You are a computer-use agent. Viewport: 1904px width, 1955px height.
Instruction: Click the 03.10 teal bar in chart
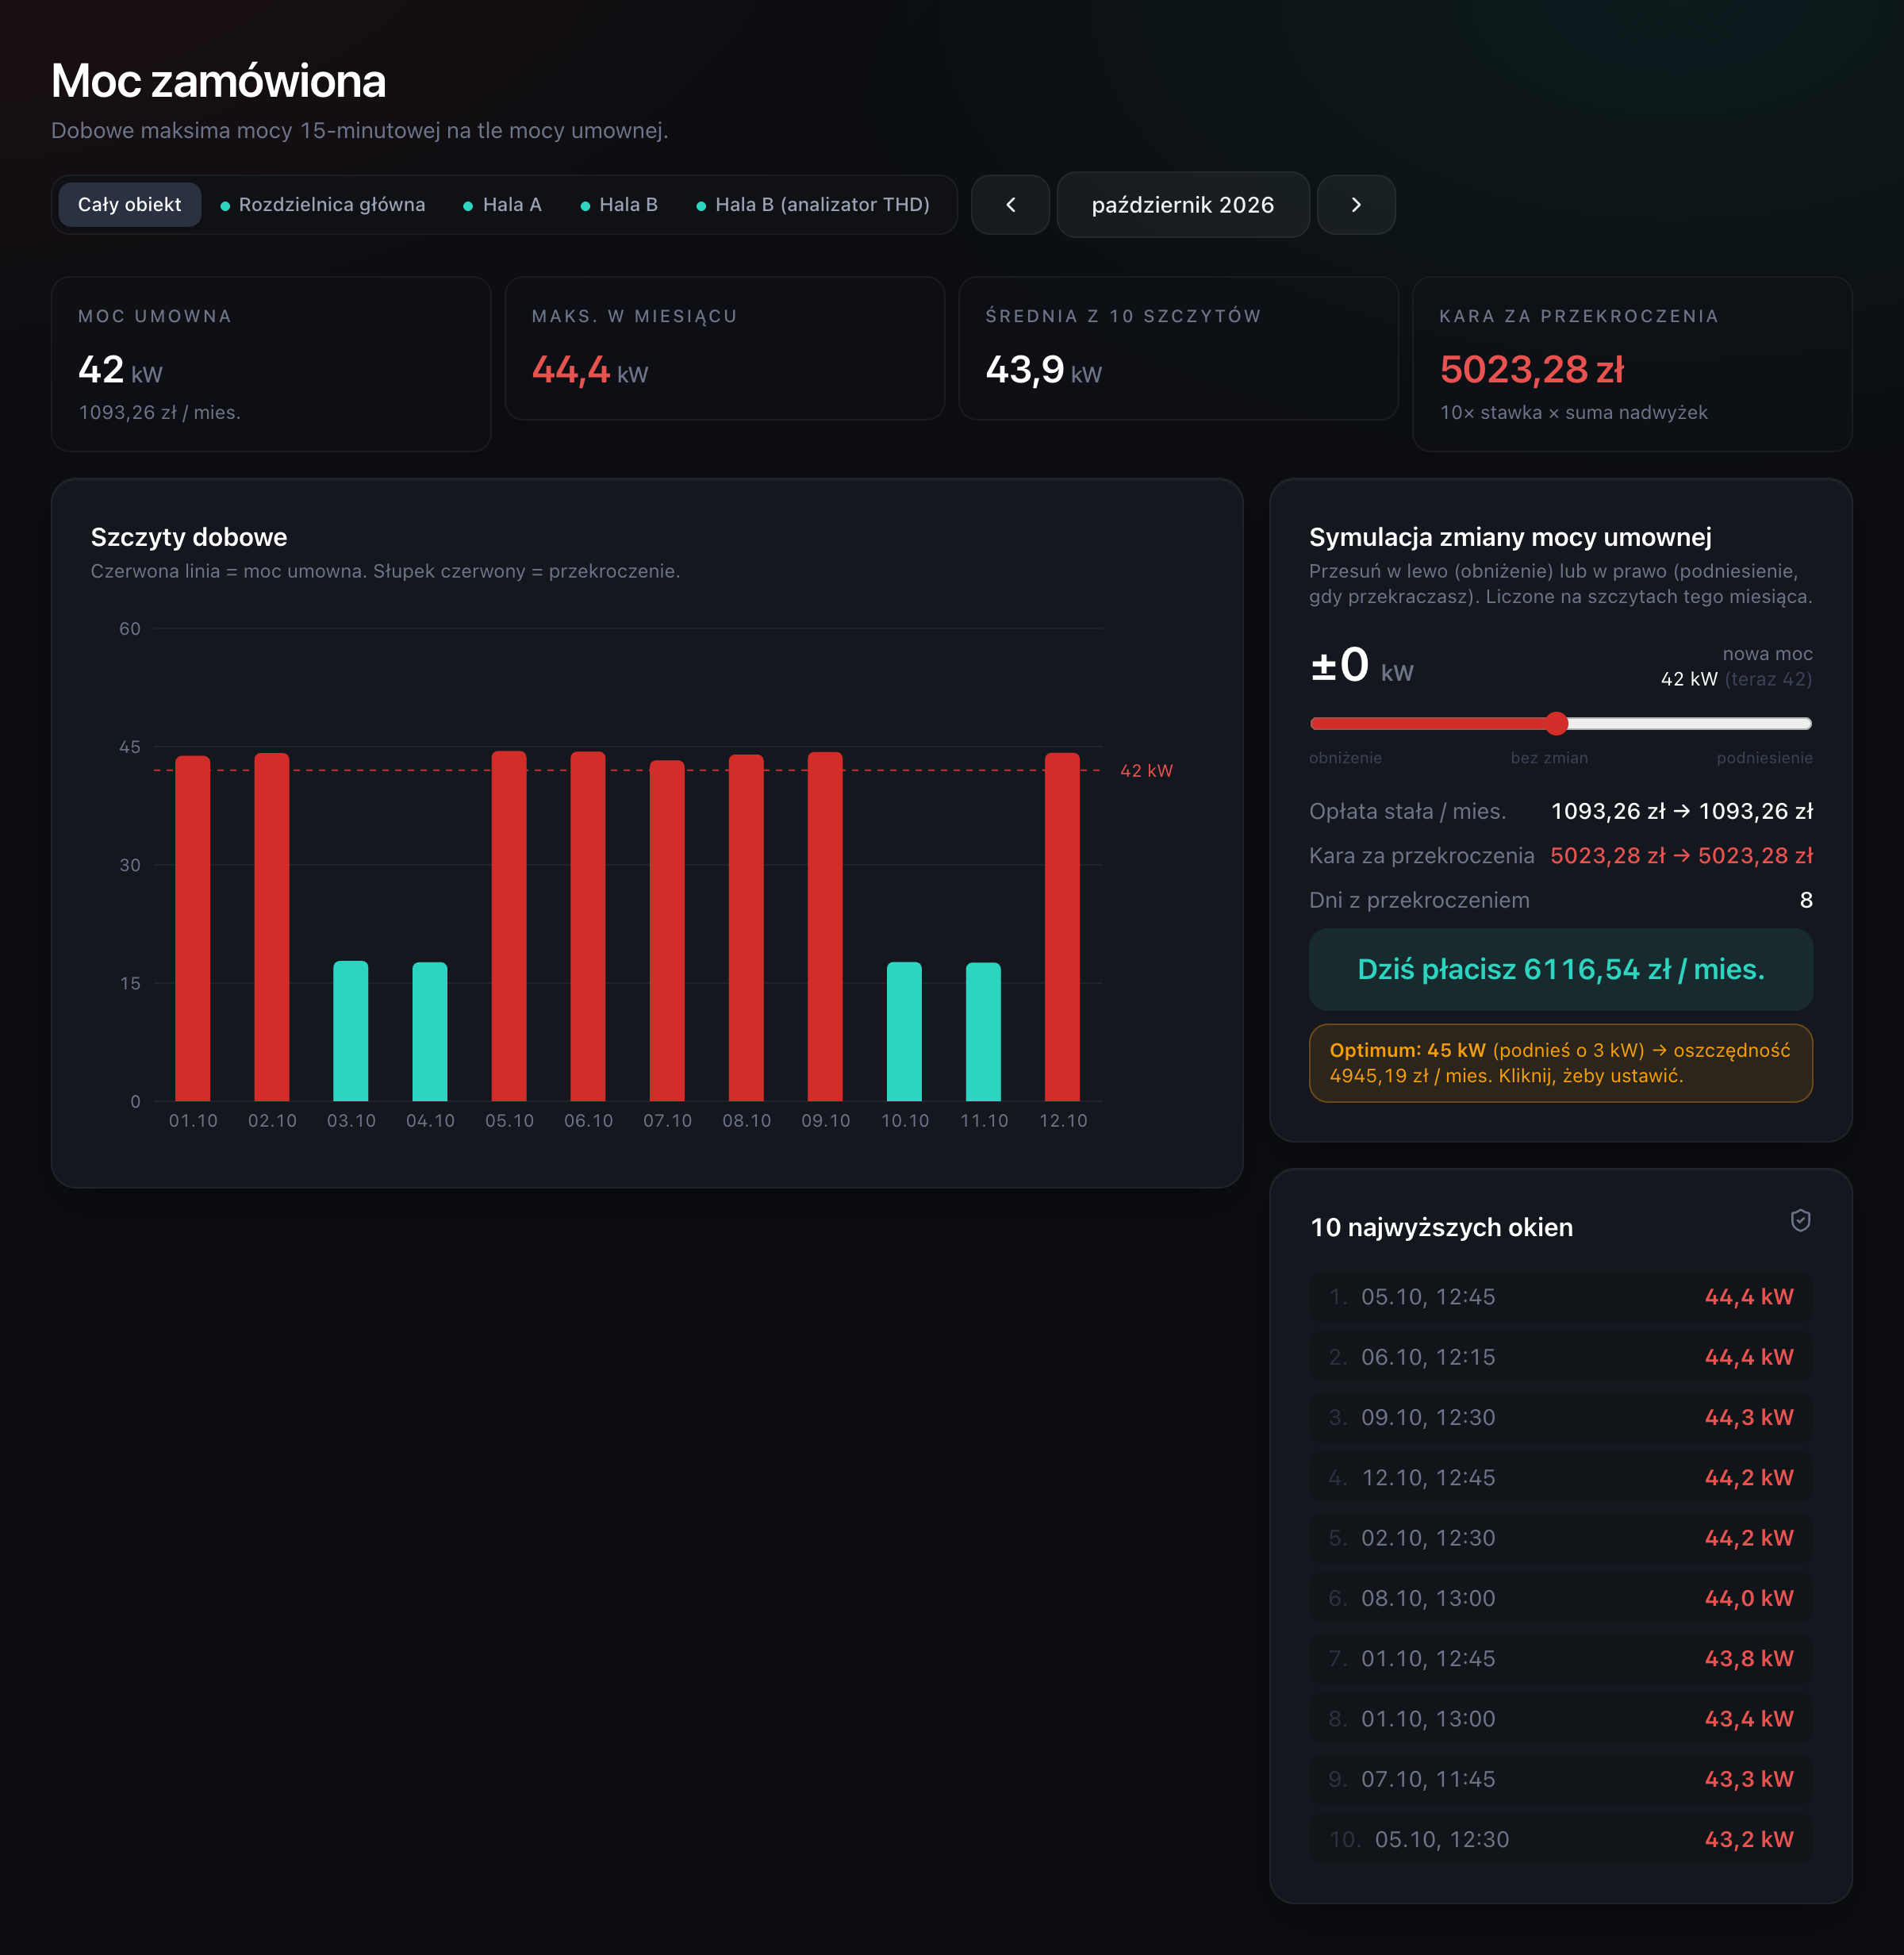coord(351,1031)
